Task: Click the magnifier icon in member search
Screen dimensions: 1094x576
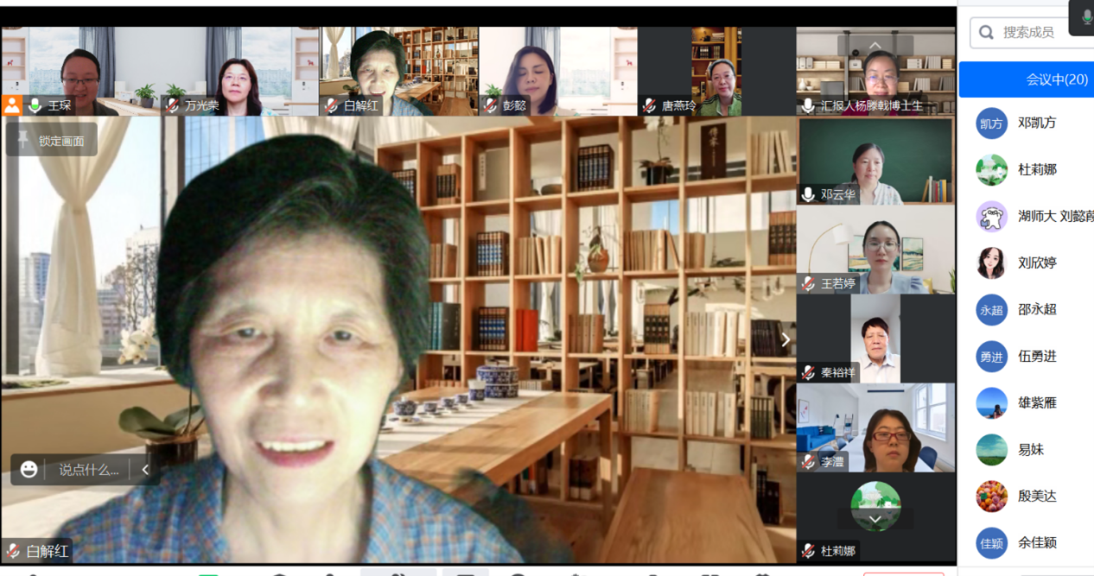Action: click(x=986, y=33)
